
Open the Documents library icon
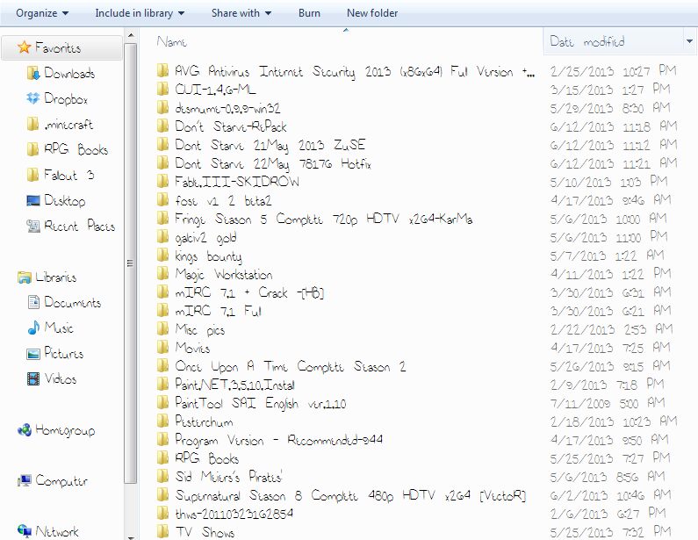click(x=33, y=302)
